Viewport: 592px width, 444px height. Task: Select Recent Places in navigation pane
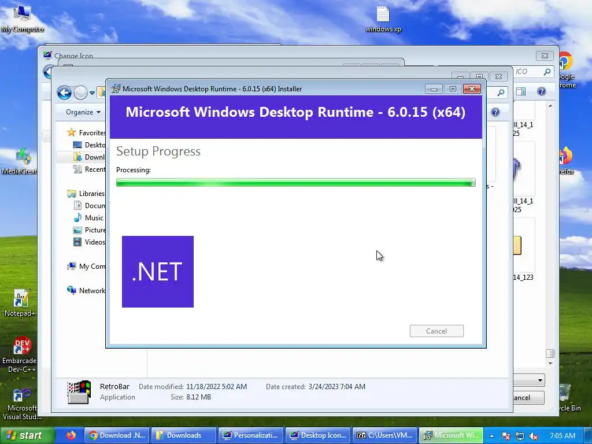(90, 169)
